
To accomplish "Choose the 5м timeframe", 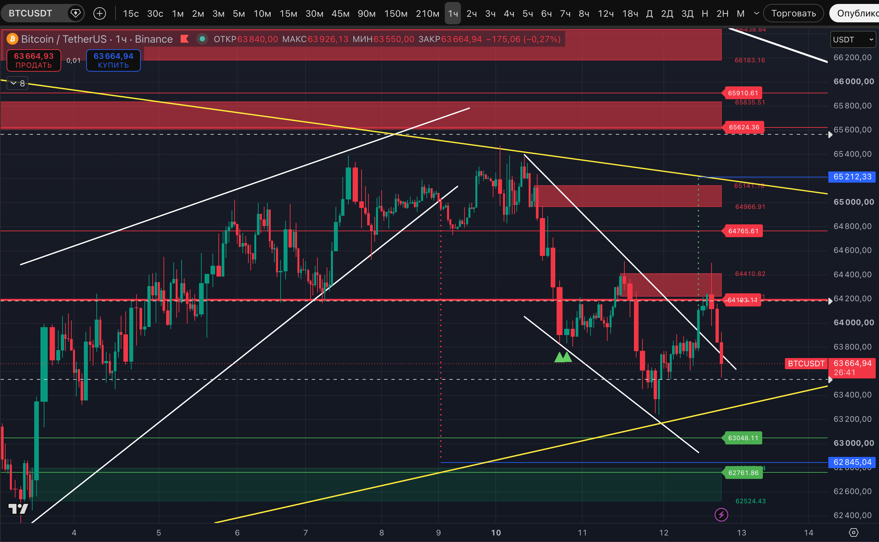I will [239, 13].
